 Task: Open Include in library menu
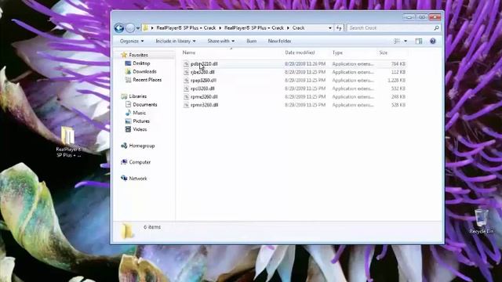[176, 42]
